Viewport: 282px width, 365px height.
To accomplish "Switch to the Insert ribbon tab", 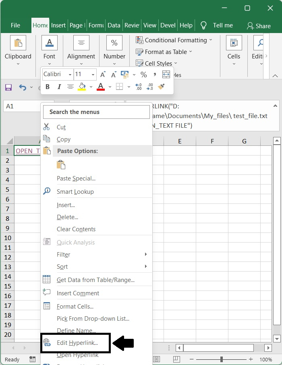I will point(58,25).
